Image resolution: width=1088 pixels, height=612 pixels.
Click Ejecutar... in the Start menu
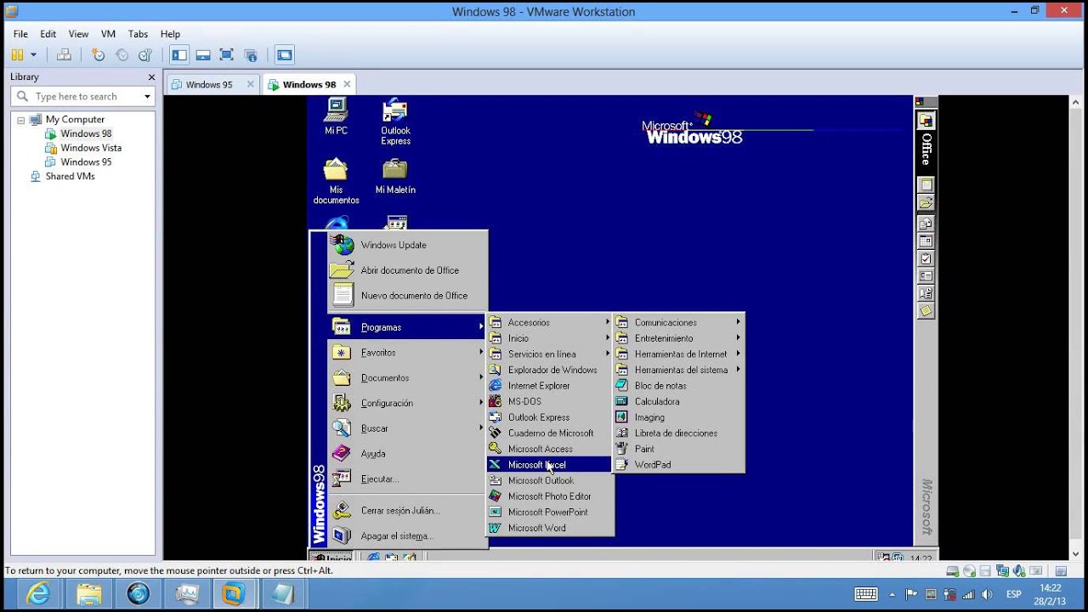408,479
